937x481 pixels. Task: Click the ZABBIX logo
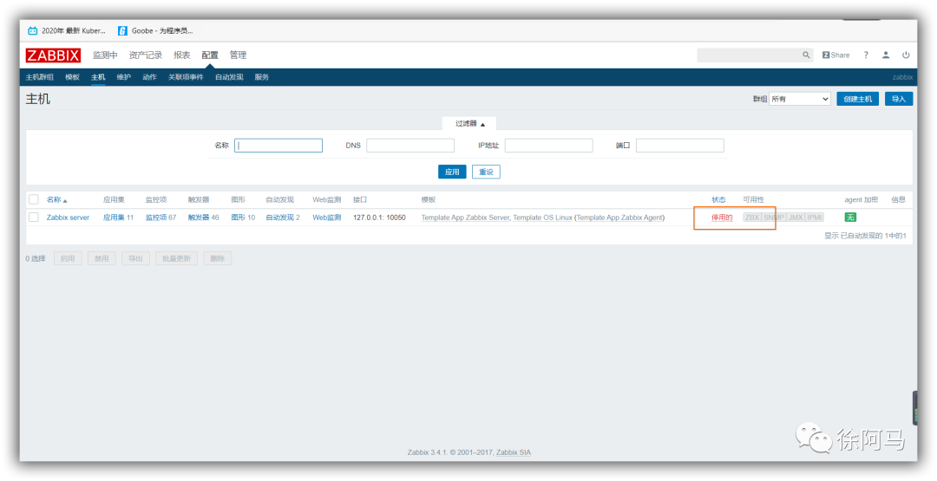pos(53,55)
